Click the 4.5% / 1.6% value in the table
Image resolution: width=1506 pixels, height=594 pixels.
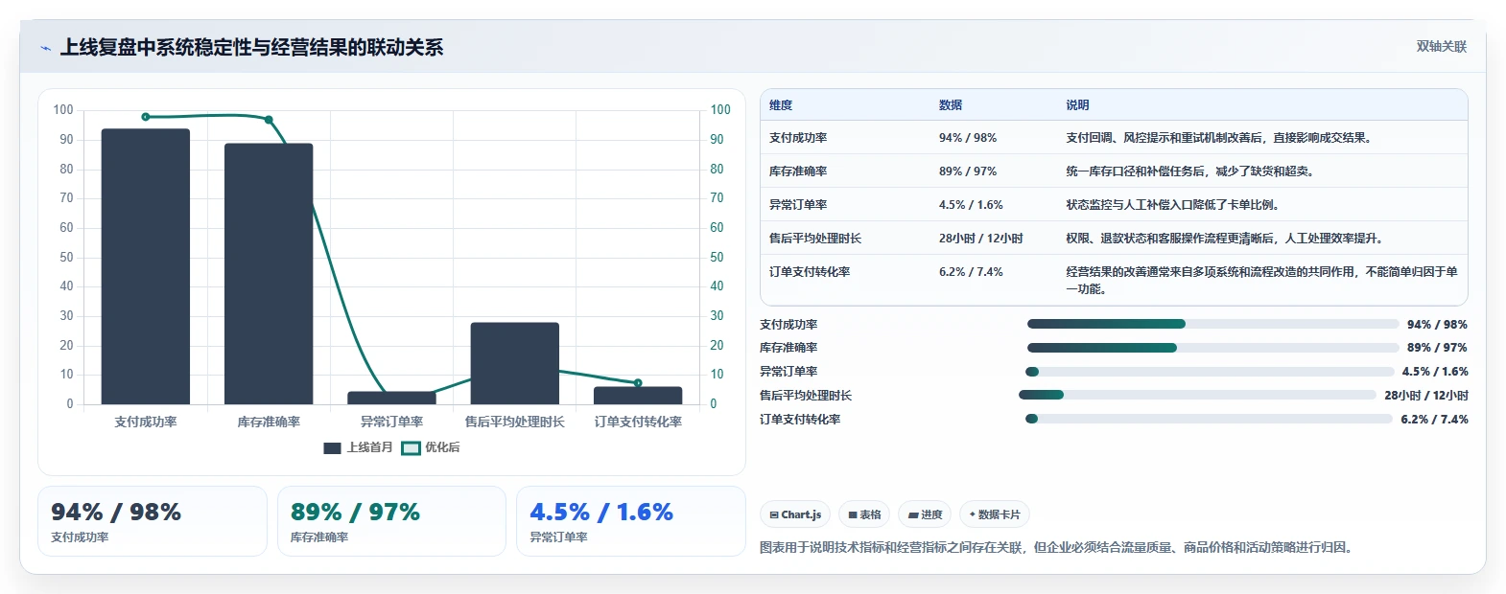[x=971, y=205]
